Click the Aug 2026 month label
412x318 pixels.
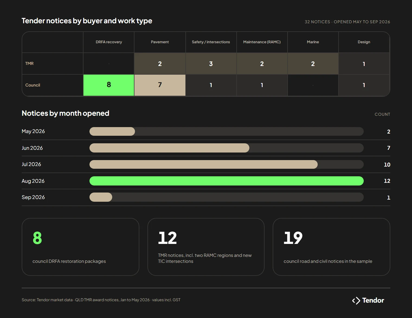(x=33, y=181)
